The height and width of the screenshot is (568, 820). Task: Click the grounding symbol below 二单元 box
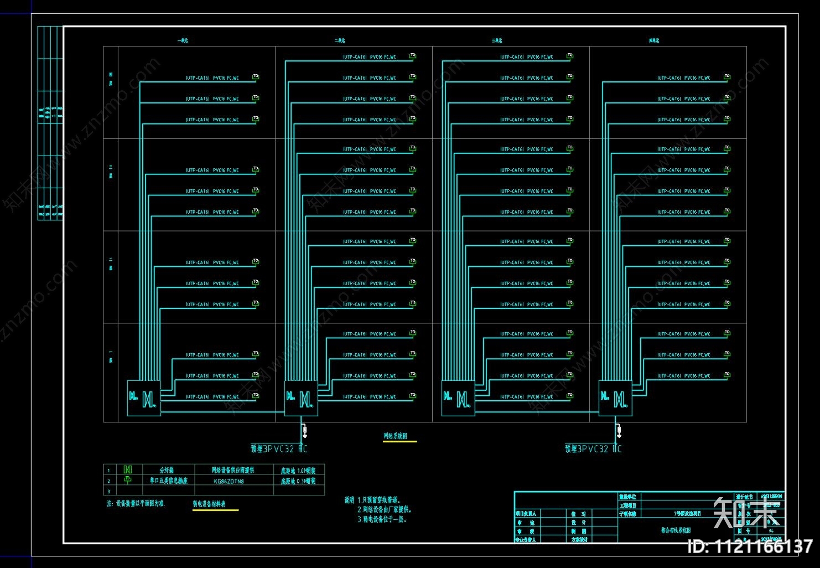pyautogui.click(x=304, y=431)
